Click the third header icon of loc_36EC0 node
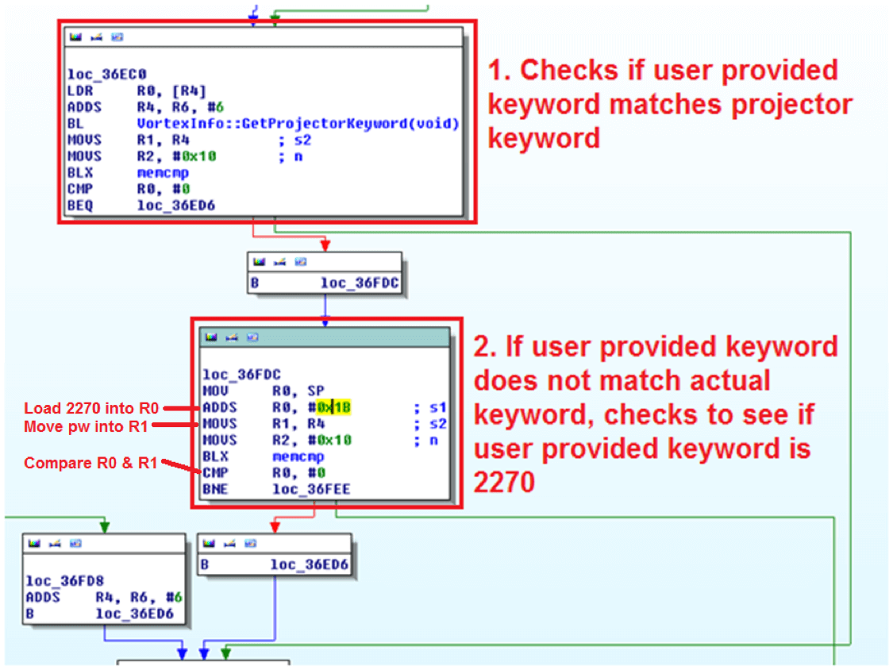The image size is (893, 670). tap(117, 37)
